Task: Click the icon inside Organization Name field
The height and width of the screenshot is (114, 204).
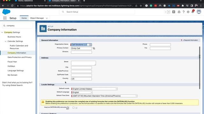Action: 90,45
